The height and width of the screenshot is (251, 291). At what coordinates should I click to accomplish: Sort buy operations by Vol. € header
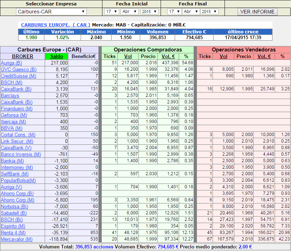(x=168, y=56)
